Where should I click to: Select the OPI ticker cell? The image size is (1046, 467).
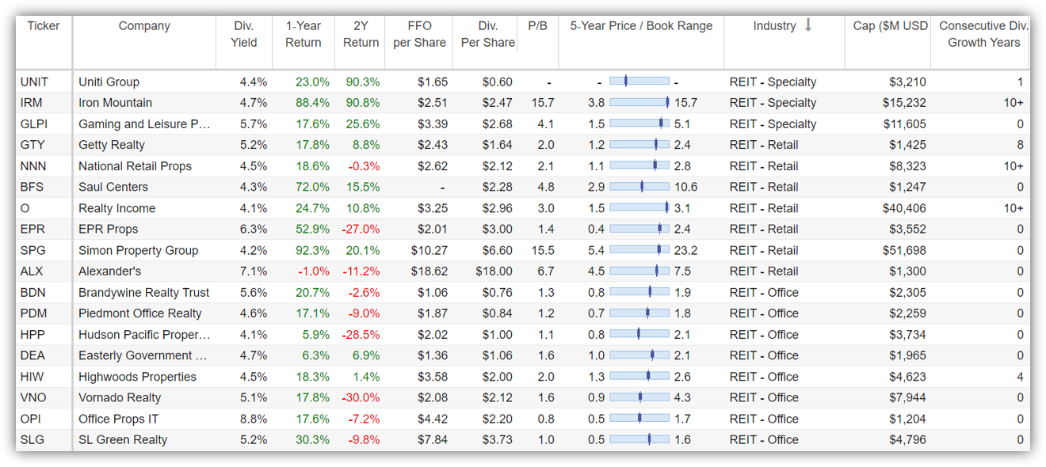coord(32,419)
